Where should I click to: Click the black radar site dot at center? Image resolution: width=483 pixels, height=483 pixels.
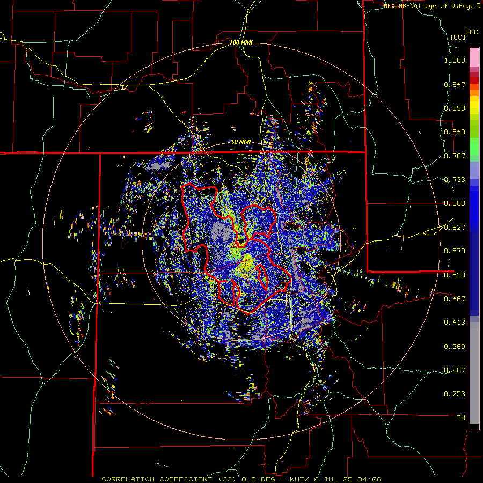click(x=241, y=241)
